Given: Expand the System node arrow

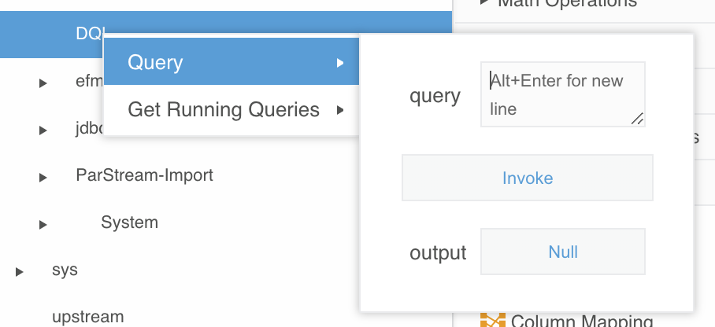Looking at the screenshot, I should 43,224.
